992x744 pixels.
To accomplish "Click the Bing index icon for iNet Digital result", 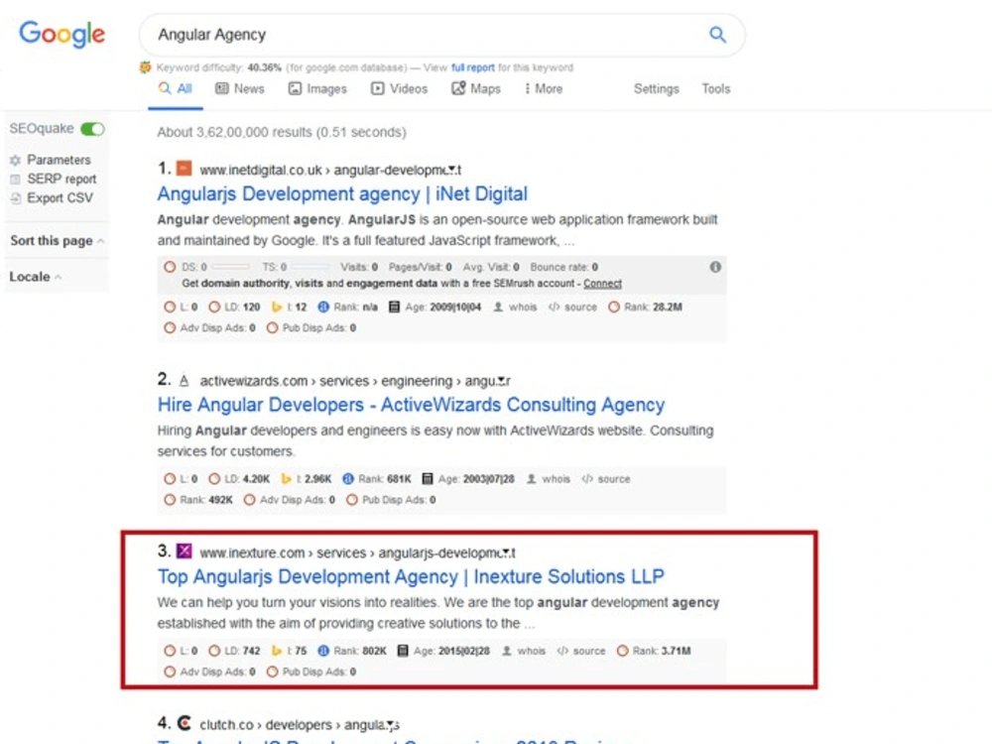I will pyautogui.click(x=277, y=307).
